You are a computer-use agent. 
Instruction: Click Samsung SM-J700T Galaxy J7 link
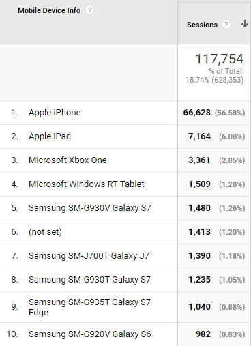(x=89, y=256)
